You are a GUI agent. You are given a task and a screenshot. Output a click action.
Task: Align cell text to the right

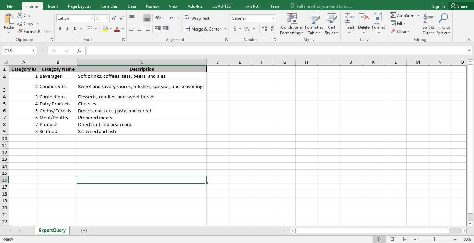click(x=147, y=29)
